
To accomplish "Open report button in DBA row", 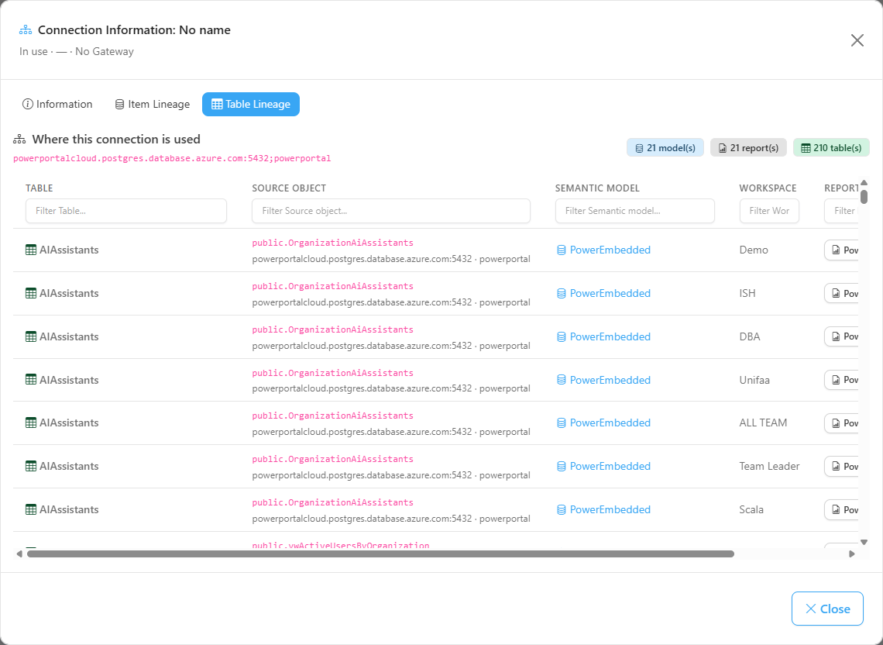I will [x=841, y=336].
